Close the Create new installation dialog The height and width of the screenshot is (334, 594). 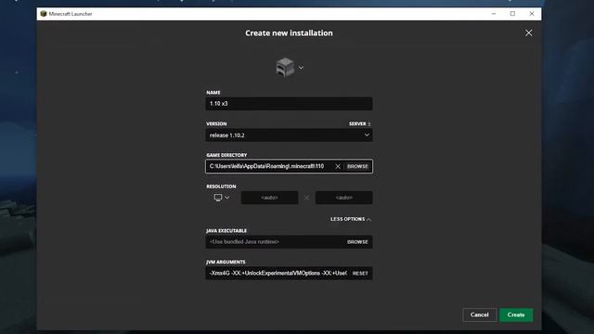point(528,33)
